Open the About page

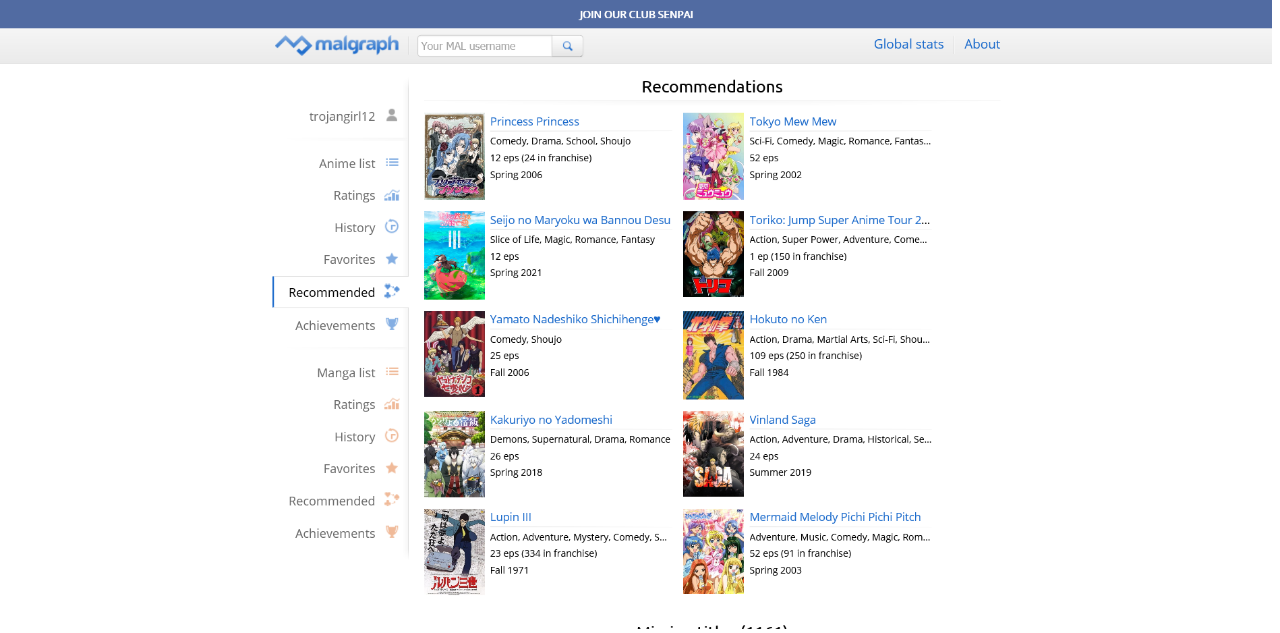[982, 45]
